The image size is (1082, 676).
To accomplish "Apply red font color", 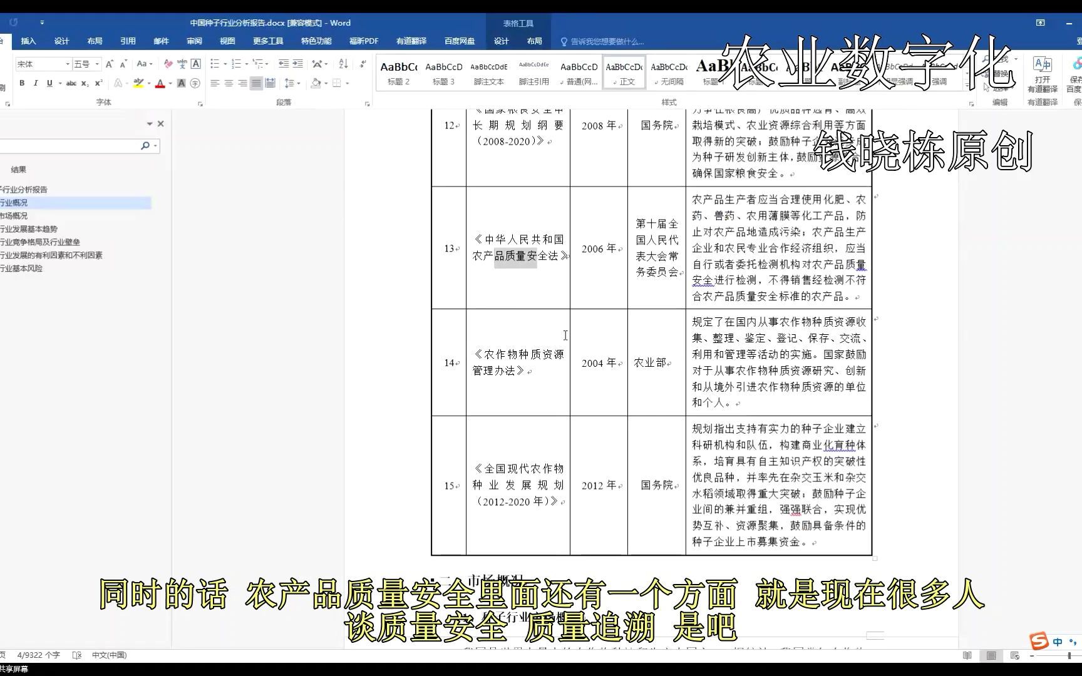I will [x=160, y=83].
